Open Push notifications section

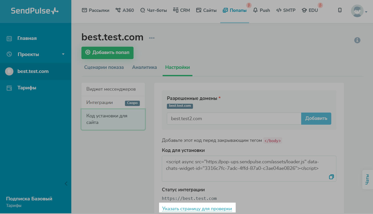261,10
